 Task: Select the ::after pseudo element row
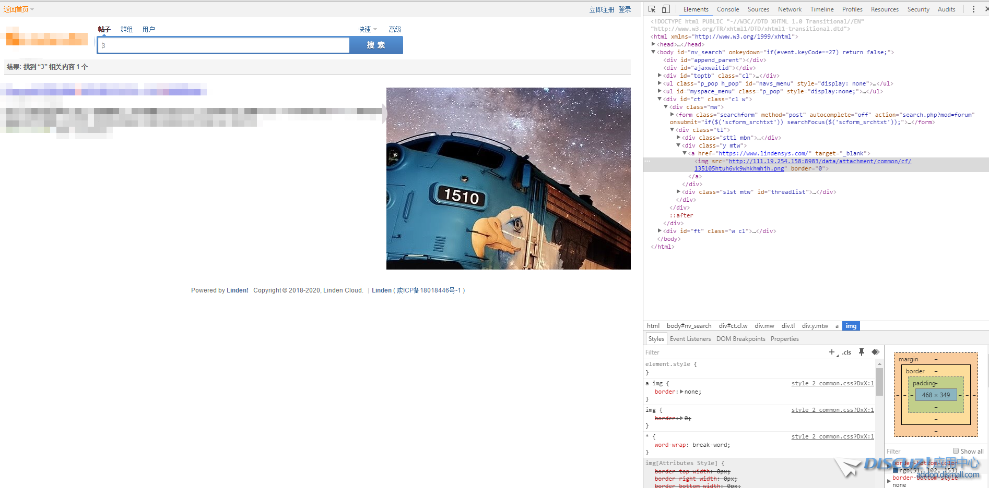681,215
